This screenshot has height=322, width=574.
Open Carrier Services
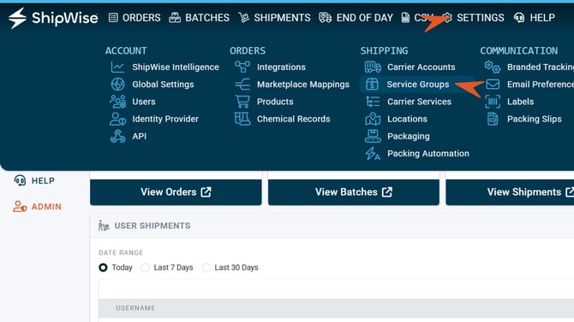420,102
